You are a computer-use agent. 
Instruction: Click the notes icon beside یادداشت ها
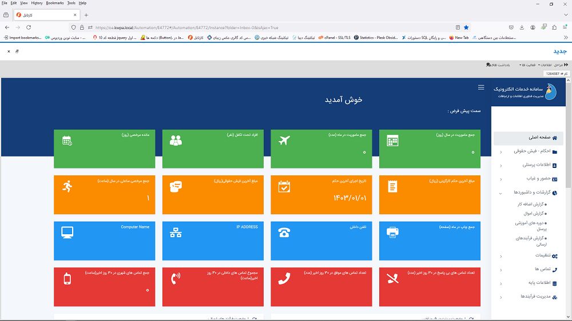[x=488, y=65]
